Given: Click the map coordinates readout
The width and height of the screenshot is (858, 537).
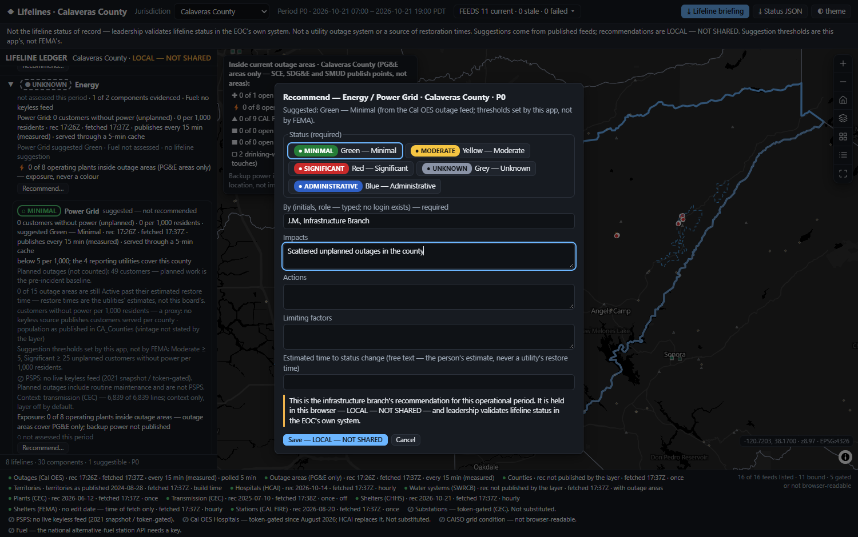Looking at the screenshot, I should (x=797, y=441).
